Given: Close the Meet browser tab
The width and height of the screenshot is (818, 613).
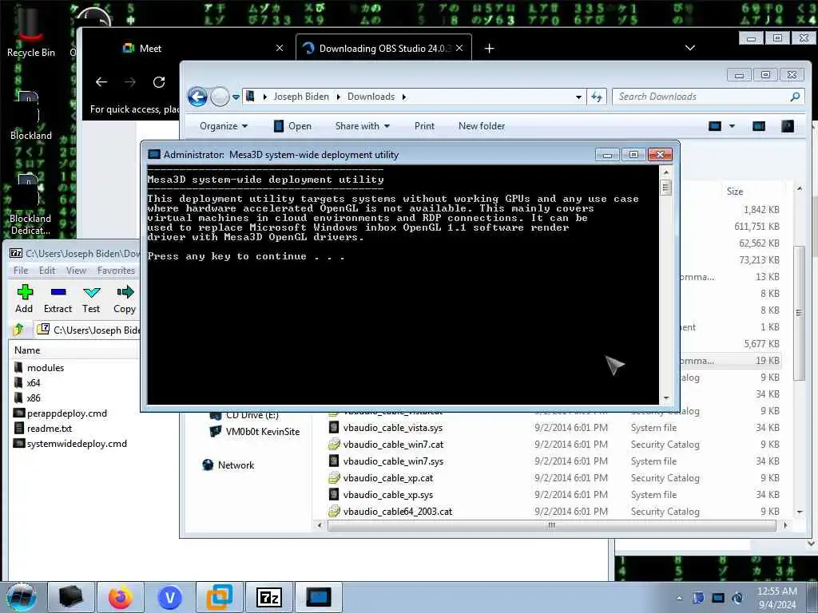Looking at the screenshot, I should [x=280, y=48].
